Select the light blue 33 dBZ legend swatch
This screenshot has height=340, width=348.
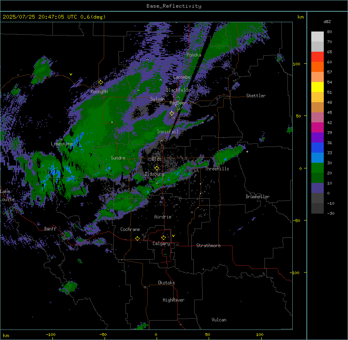pos(317,157)
